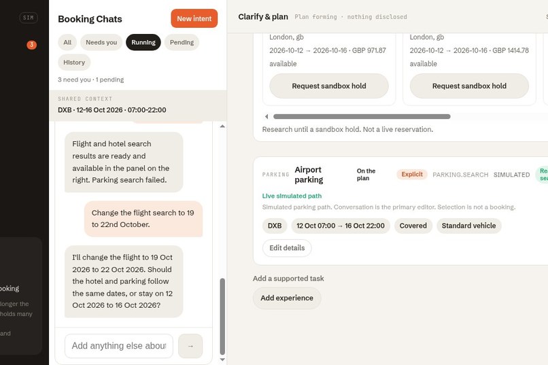Click the Shared context DXB summary bar
The image size is (548, 365).
[138, 105]
